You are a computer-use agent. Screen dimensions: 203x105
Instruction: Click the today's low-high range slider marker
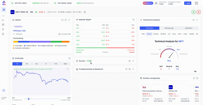point(29,99)
